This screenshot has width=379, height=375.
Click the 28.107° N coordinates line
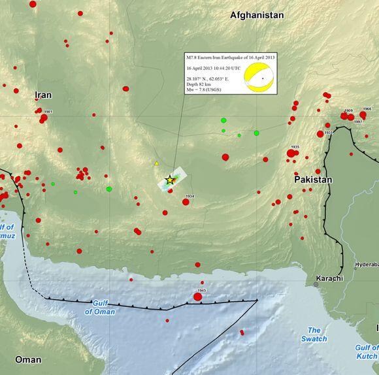[208, 79]
